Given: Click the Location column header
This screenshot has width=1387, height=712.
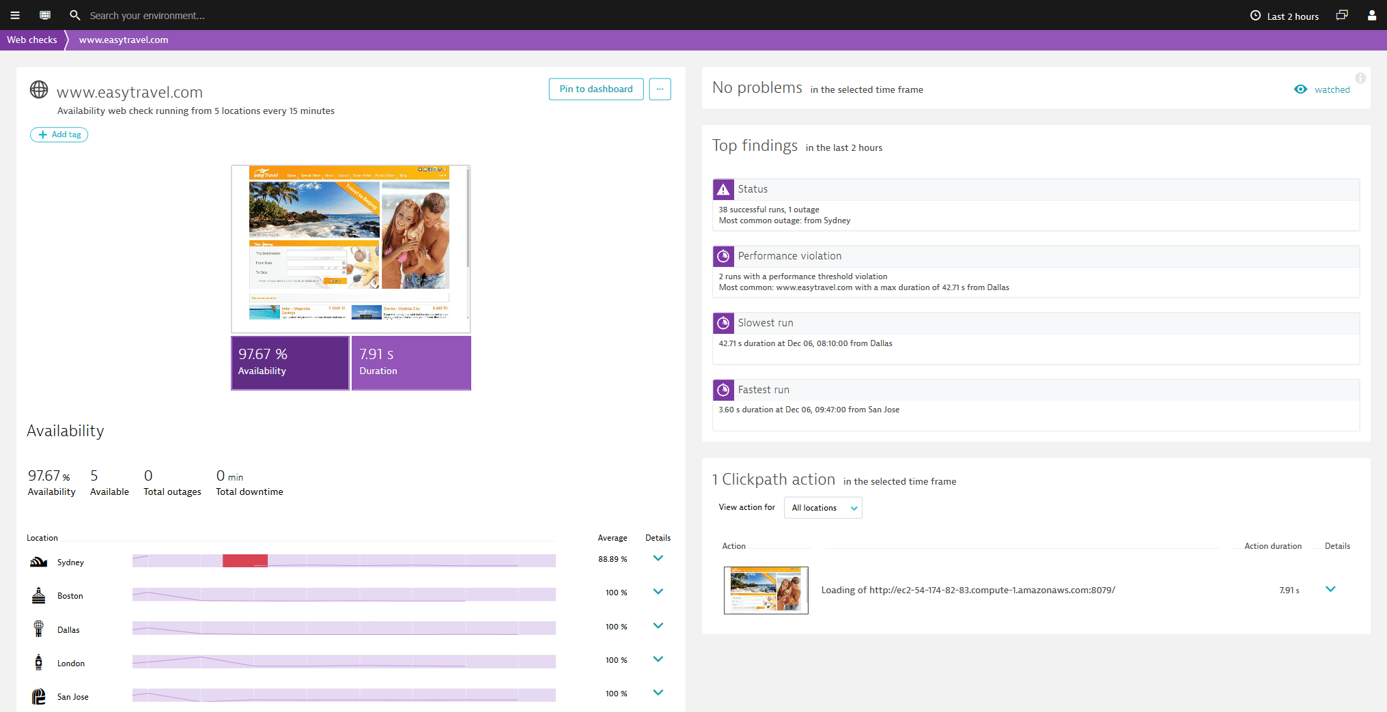Looking at the screenshot, I should point(42,538).
